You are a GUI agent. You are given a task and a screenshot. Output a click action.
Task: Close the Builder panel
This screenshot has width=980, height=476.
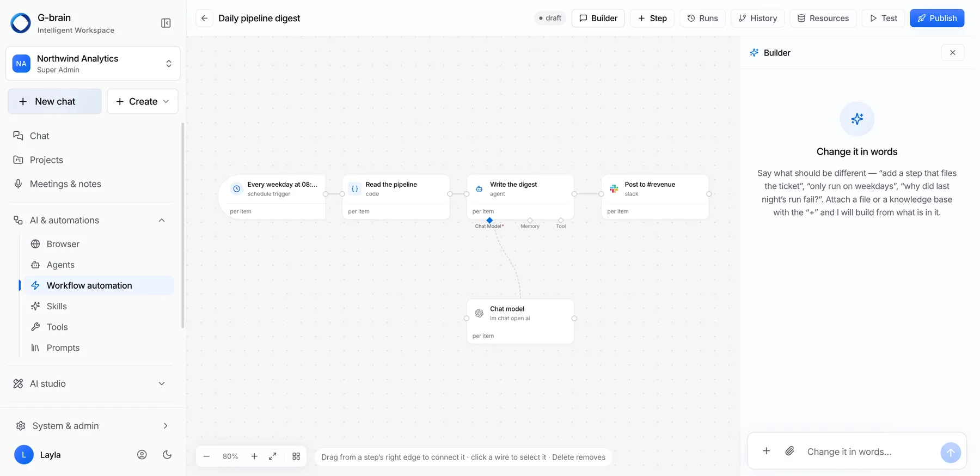[953, 53]
